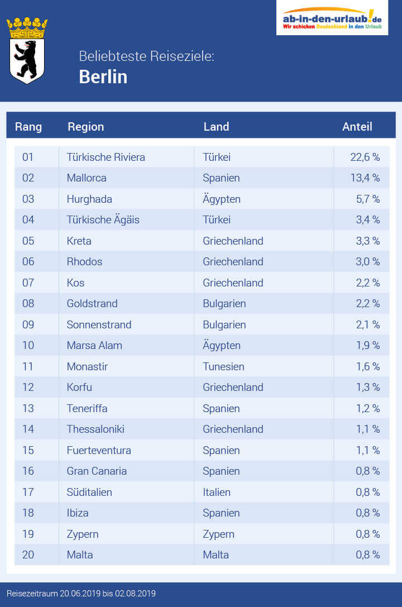Click Ägypten next to Marsa Alam

pos(222,345)
